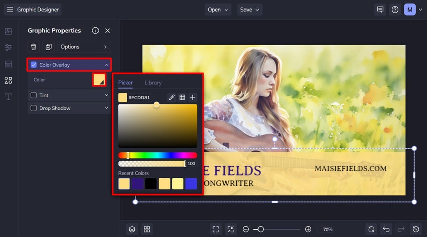Enable the Drop Shadow checkbox

point(33,108)
